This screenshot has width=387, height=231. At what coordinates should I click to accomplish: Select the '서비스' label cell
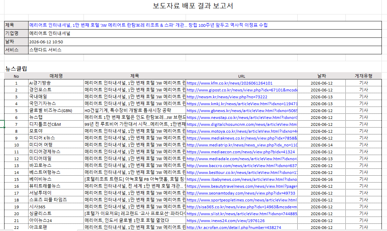click(x=16, y=50)
